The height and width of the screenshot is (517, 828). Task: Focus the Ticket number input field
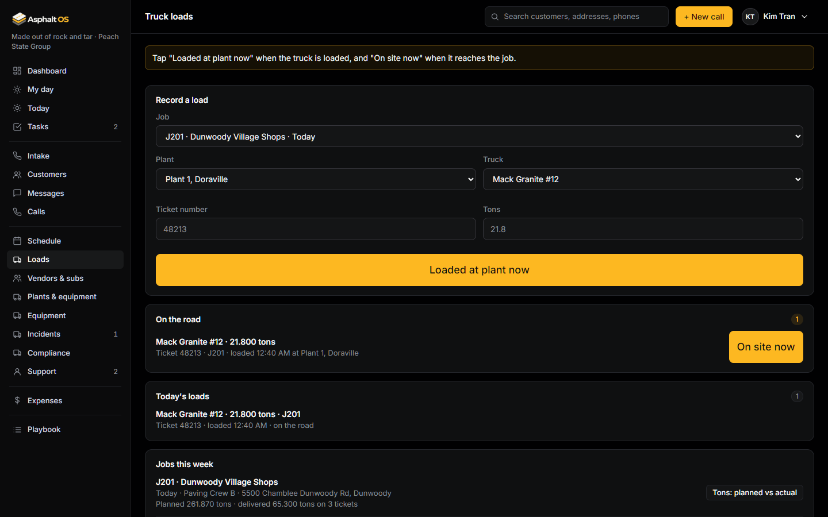pos(316,229)
